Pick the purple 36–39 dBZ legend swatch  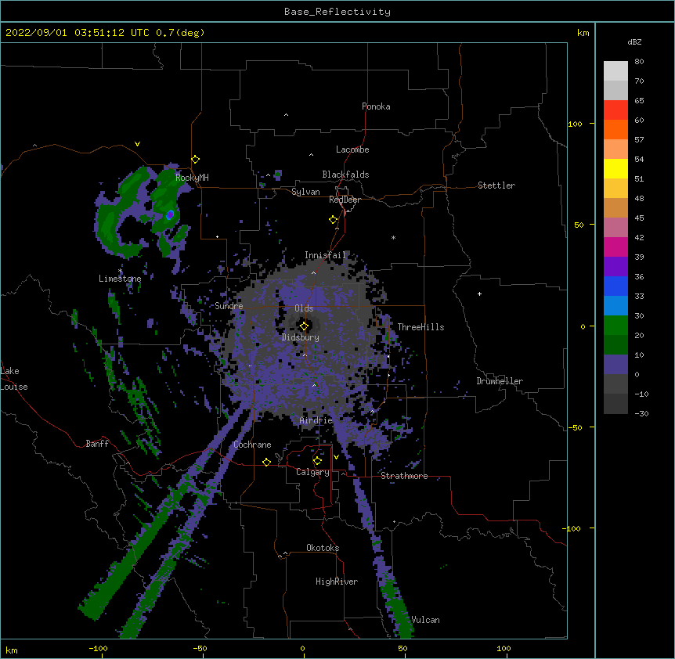coord(615,266)
